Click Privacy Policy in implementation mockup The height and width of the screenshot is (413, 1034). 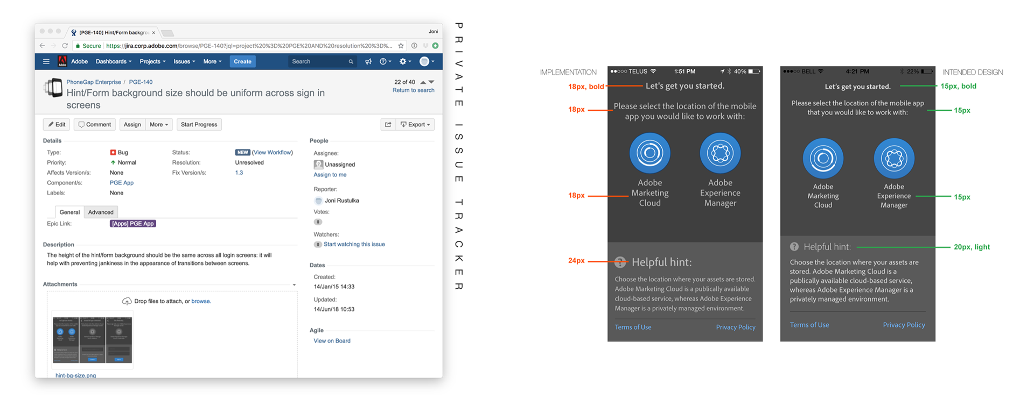point(736,327)
